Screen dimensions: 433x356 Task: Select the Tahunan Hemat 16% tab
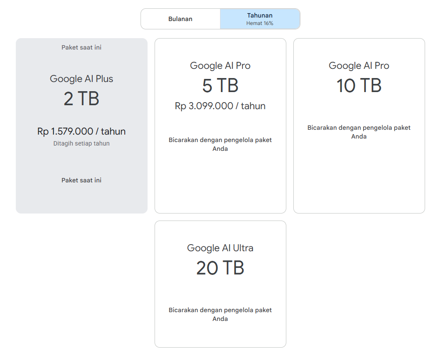pyautogui.click(x=260, y=19)
